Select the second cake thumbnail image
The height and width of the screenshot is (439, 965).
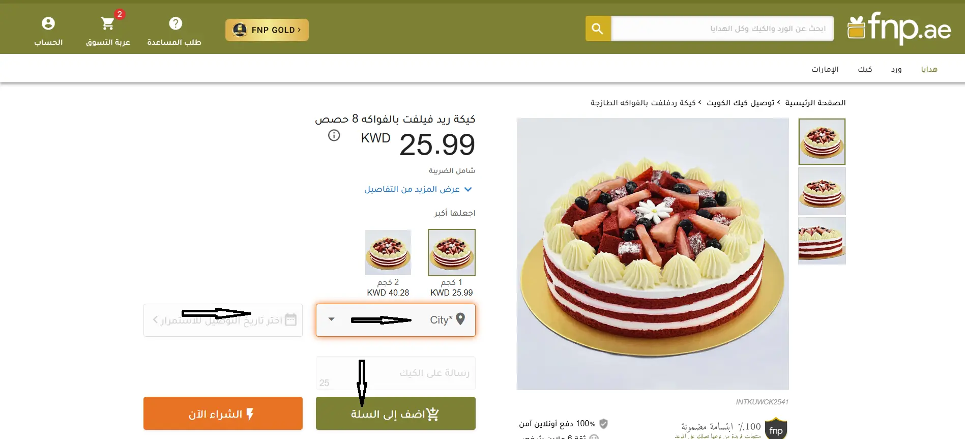[822, 191]
